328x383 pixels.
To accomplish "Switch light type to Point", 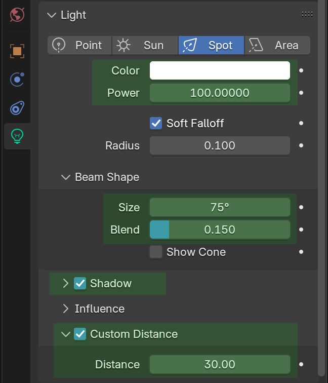I will point(79,45).
